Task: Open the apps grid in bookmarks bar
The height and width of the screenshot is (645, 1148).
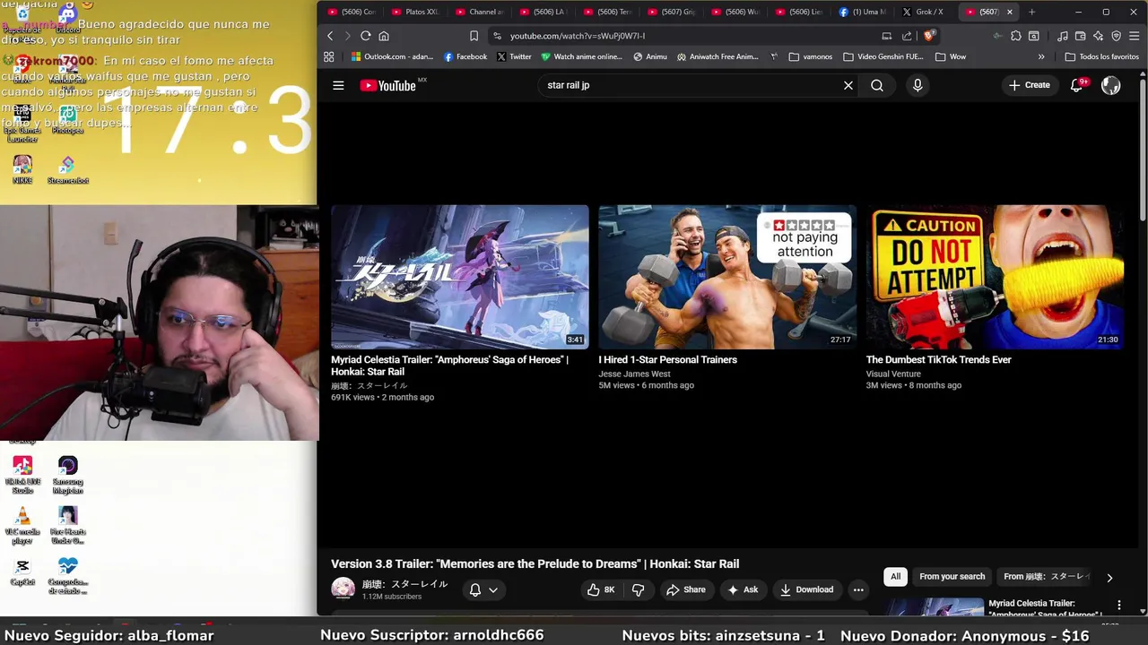Action: pos(329,56)
